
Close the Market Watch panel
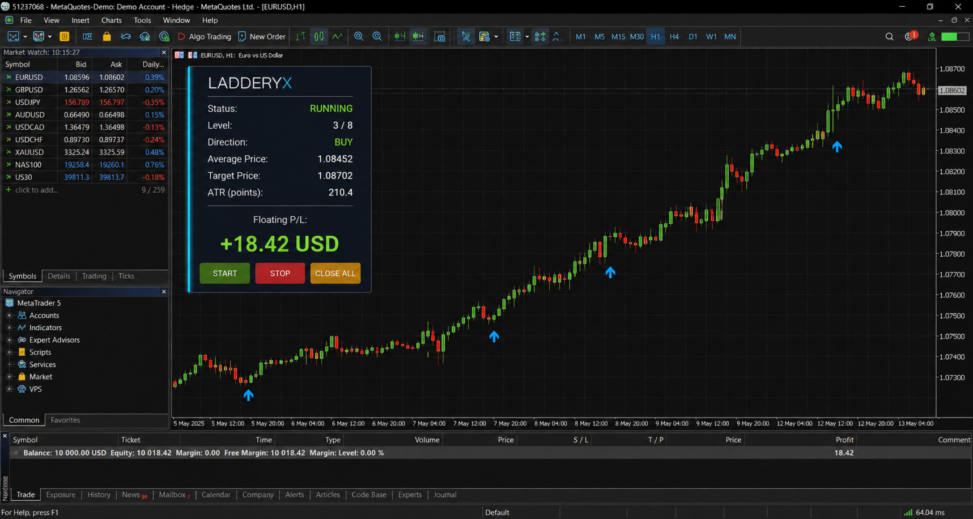tap(164, 53)
